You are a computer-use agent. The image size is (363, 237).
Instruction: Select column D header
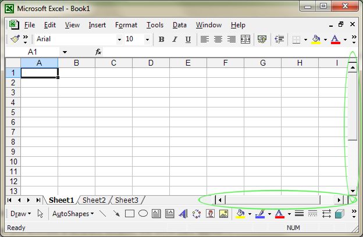coord(151,63)
